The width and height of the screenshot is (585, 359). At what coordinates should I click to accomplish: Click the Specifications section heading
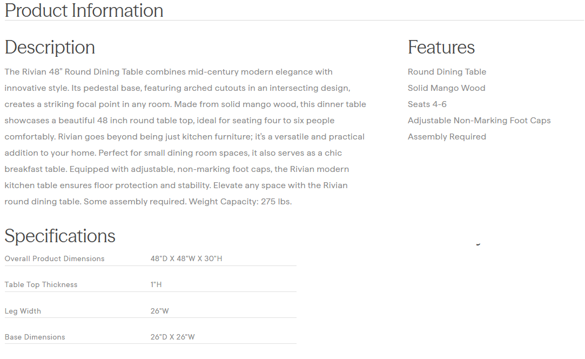pos(60,236)
